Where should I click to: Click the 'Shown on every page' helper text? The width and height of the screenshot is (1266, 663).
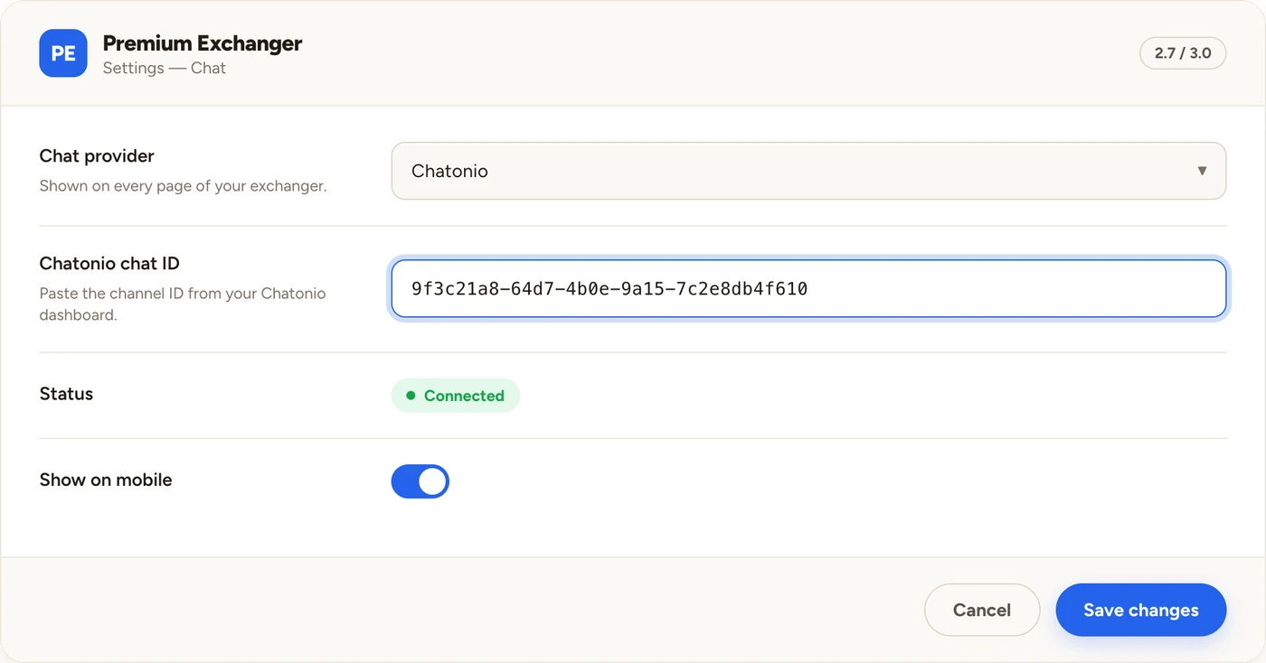coord(183,186)
